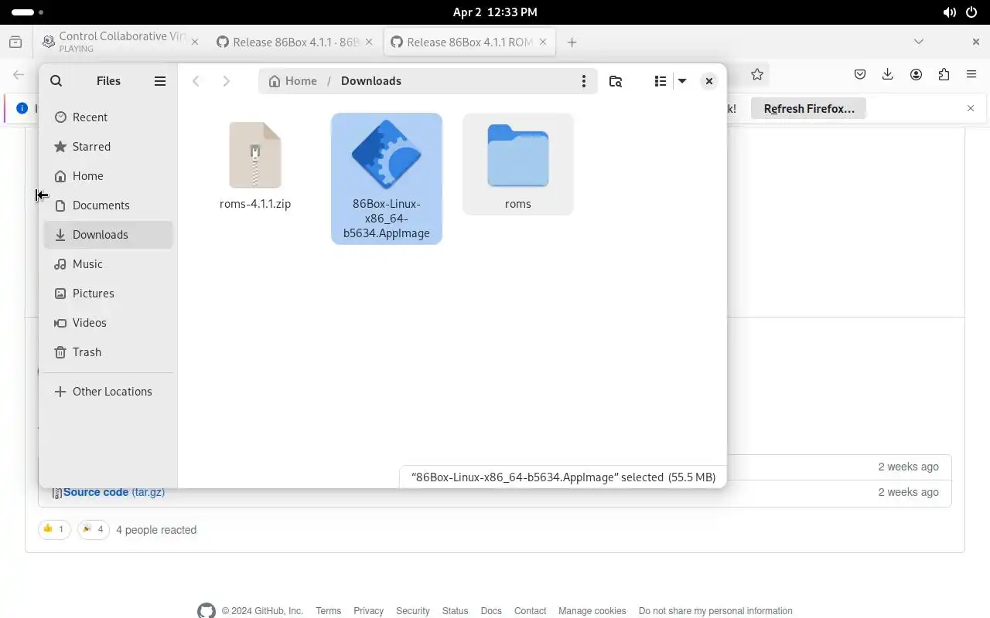Go forward in Files navigation
990x618 pixels.
click(226, 81)
